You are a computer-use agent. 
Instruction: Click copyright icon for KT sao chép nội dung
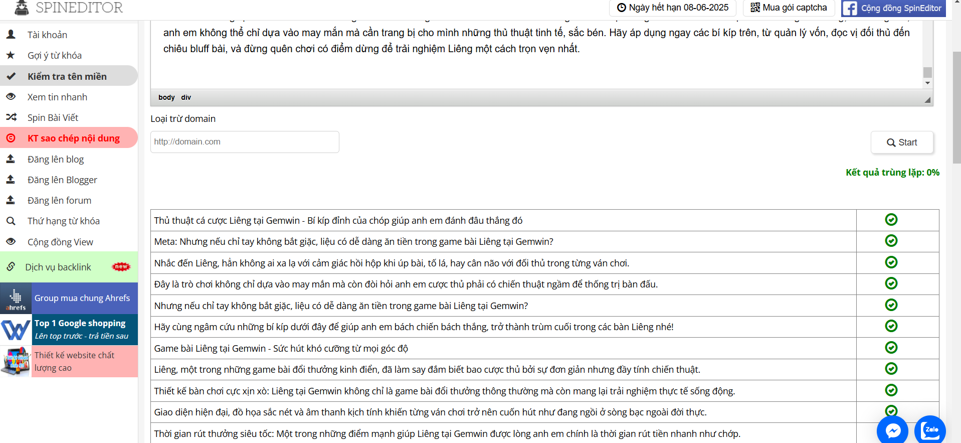[x=11, y=138]
